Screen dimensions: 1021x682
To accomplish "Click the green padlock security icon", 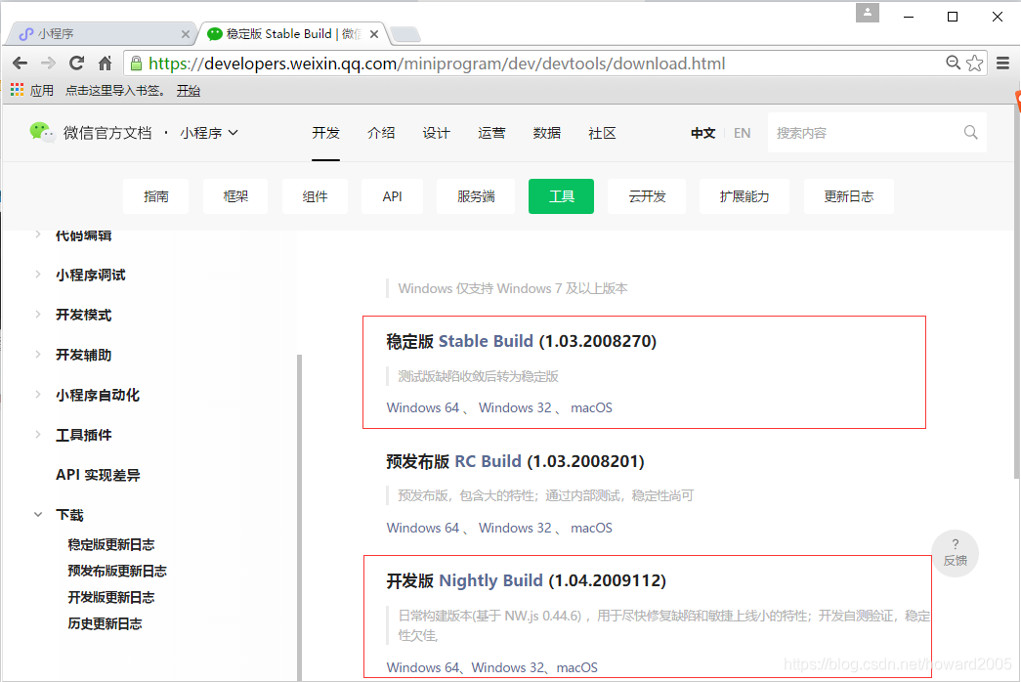I will 136,64.
